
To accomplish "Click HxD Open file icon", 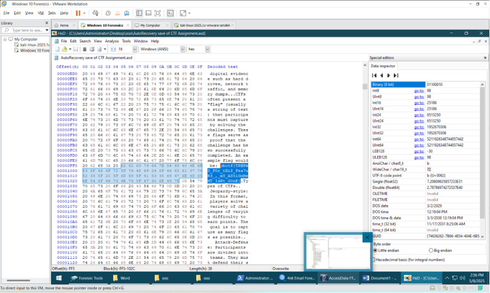I will pos(65,49).
